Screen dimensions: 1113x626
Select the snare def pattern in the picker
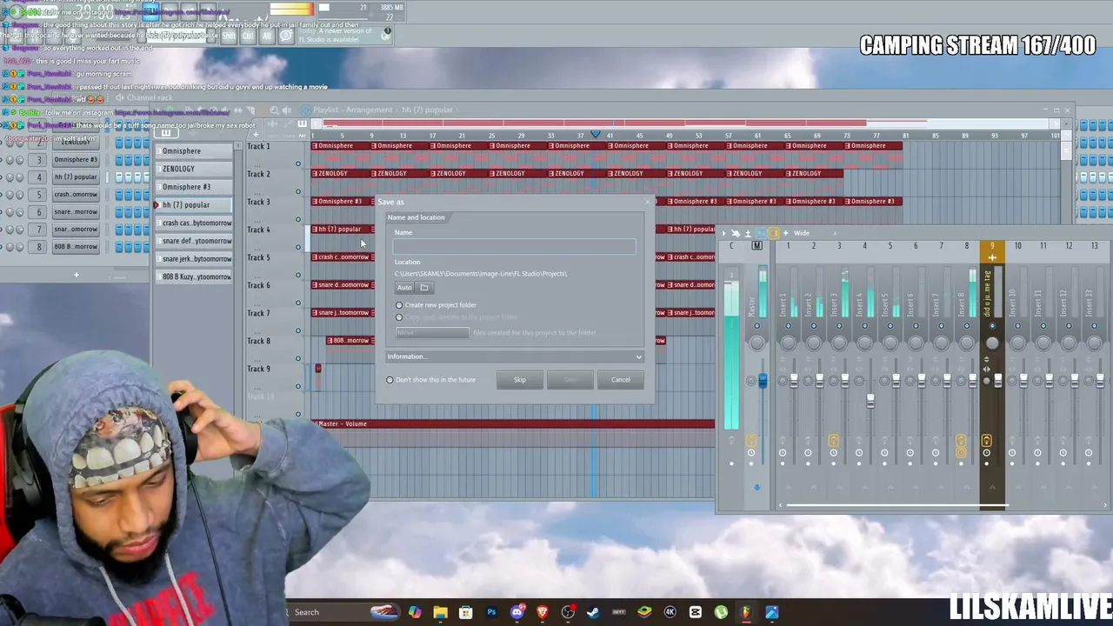194,241
